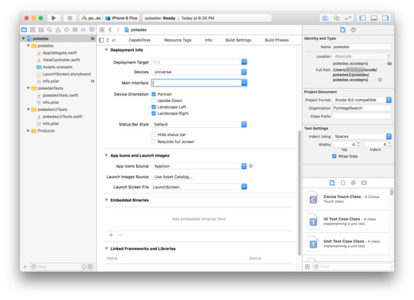This screenshot has height=300, width=414.
Task: Reveal project file in Finder arrow
Action: (x=380, y=80)
